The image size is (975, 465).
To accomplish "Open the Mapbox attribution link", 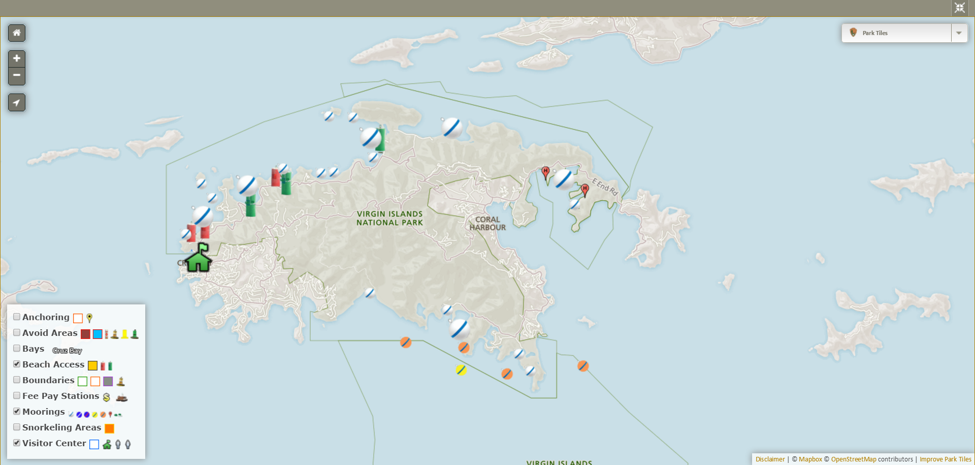I will (810, 459).
